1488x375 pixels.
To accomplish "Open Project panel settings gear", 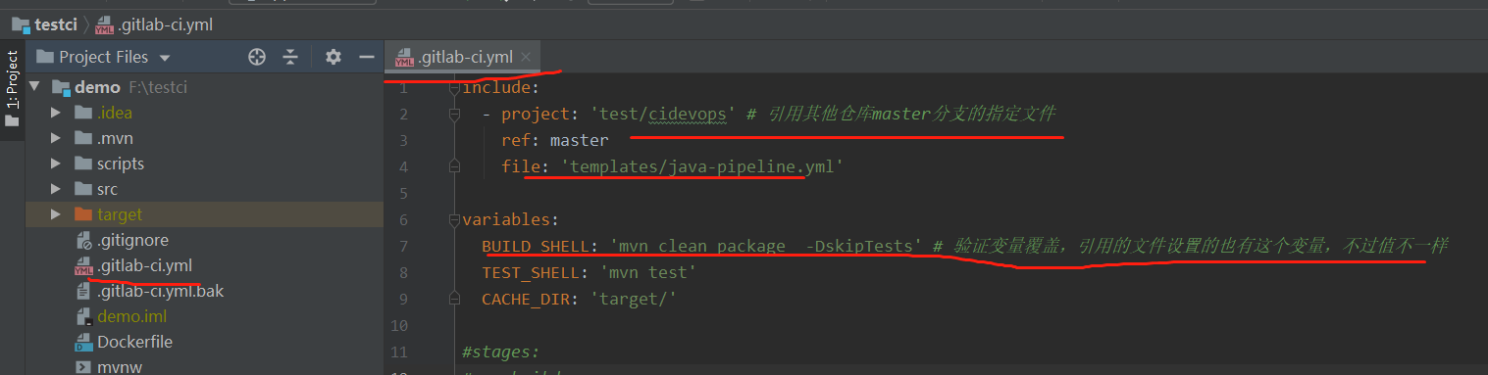I will pos(334,57).
